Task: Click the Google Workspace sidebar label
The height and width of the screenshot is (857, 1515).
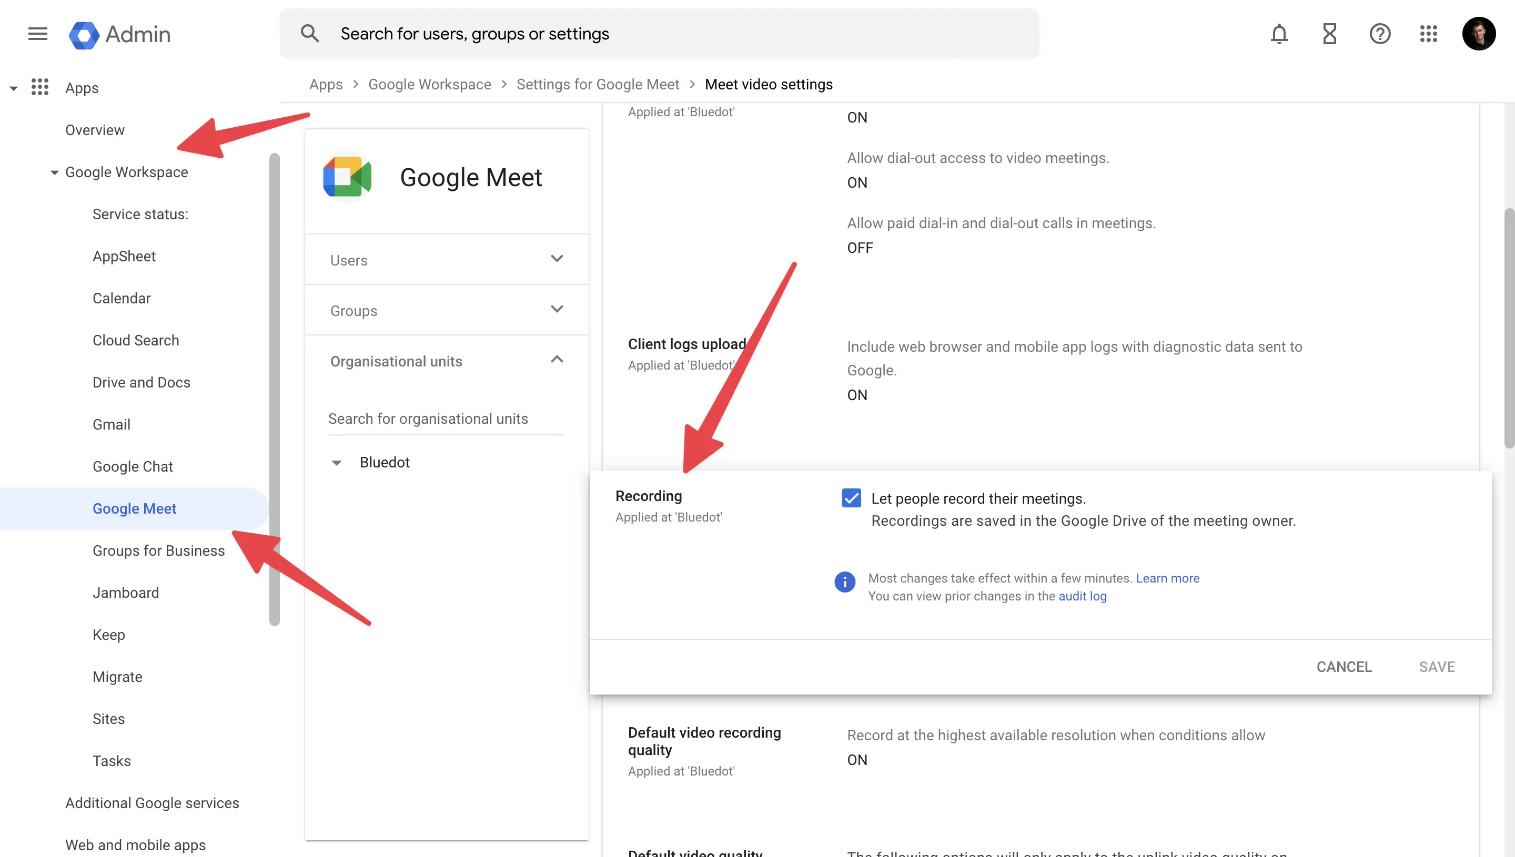Action: (127, 172)
